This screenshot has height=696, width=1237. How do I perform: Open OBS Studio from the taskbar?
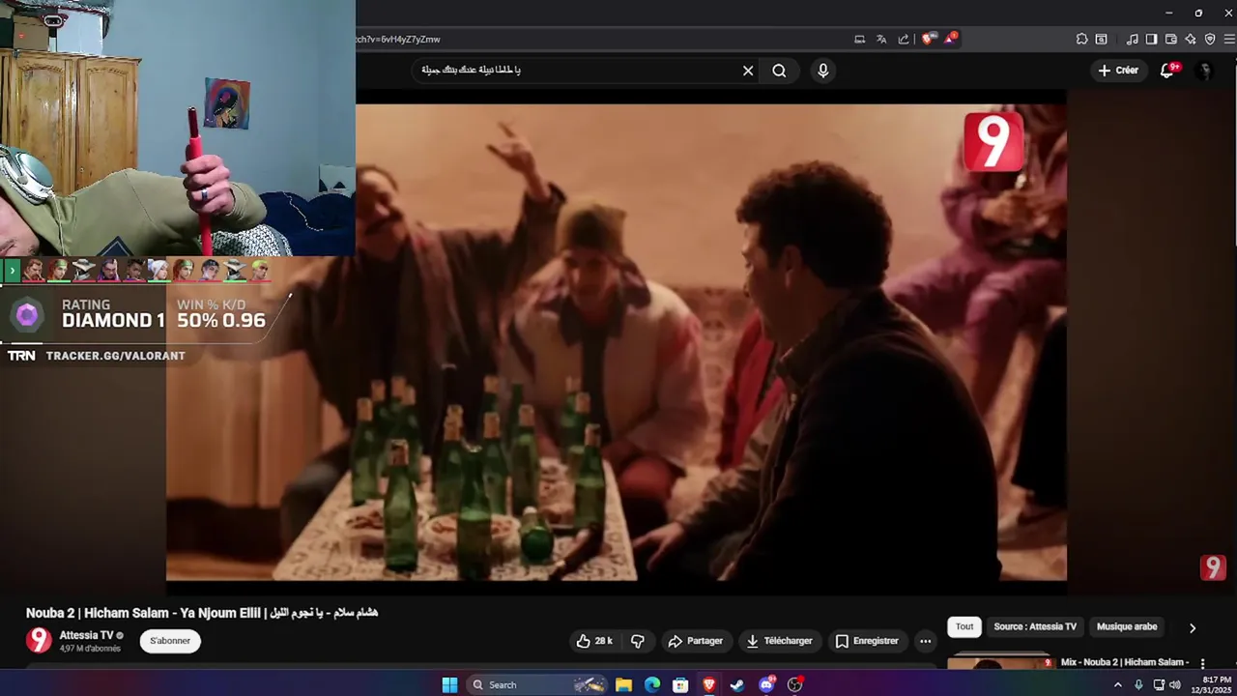click(795, 684)
